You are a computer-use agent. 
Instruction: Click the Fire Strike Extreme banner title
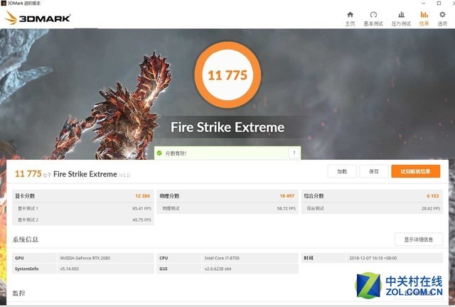(227, 127)
